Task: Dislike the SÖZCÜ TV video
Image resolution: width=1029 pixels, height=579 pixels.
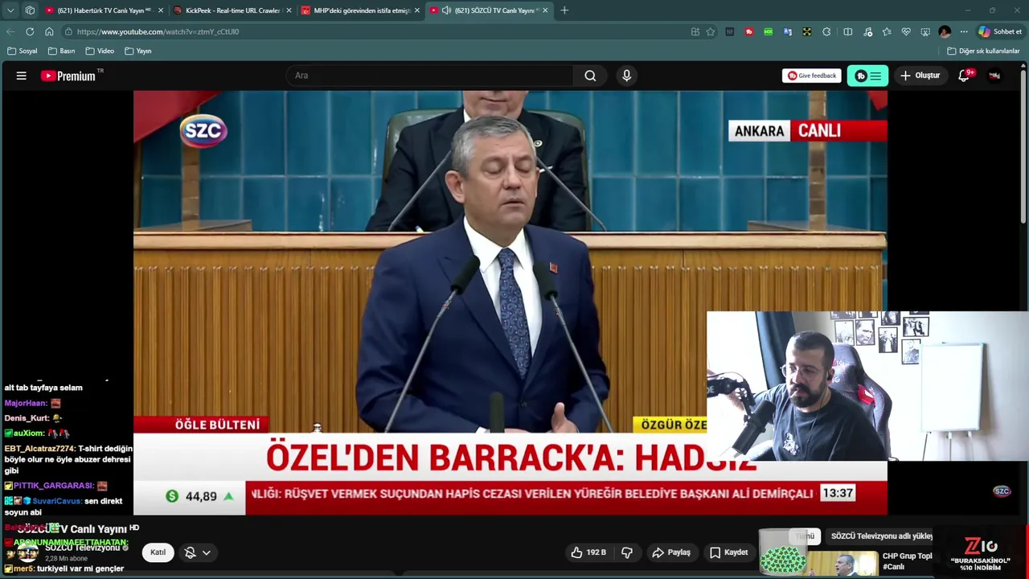Action: [627, 552]
